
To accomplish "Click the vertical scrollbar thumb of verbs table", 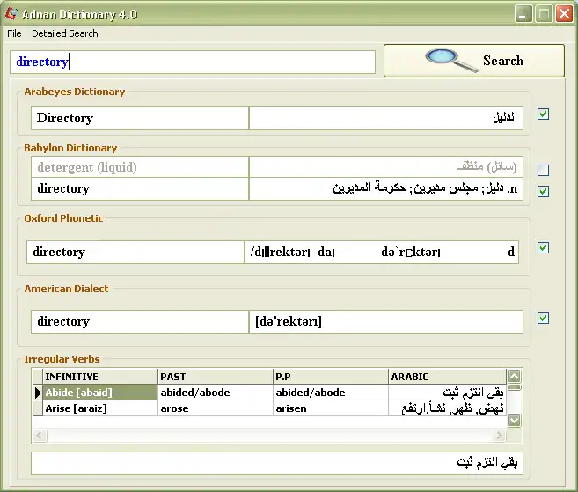I will [515, 387].
